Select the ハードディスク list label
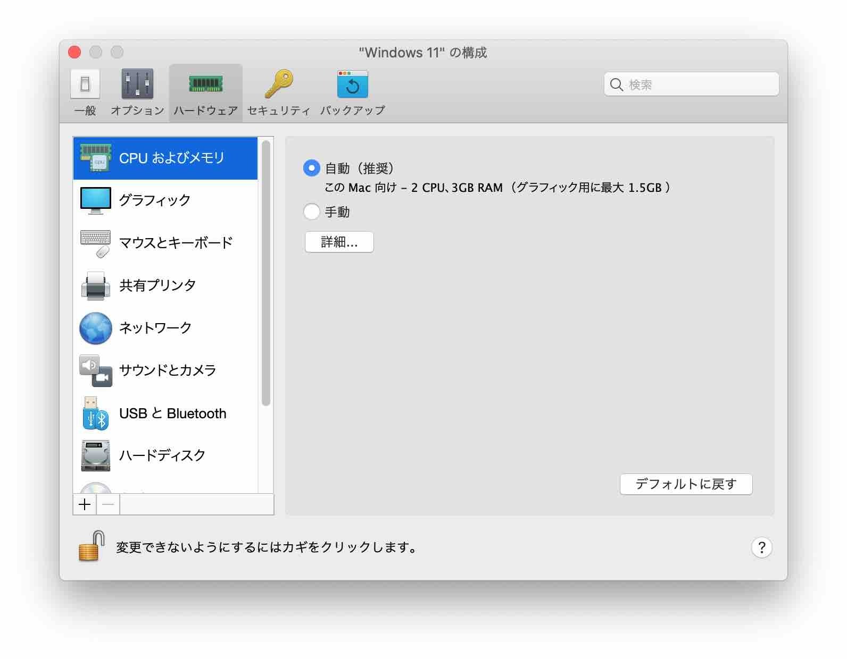 point(162,455)
